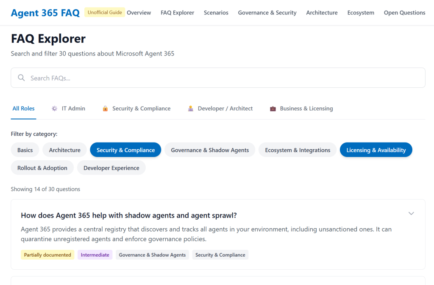Switch to the Developer / Architect tab
Screen dimensions: 434x285
tap(225, 109)
